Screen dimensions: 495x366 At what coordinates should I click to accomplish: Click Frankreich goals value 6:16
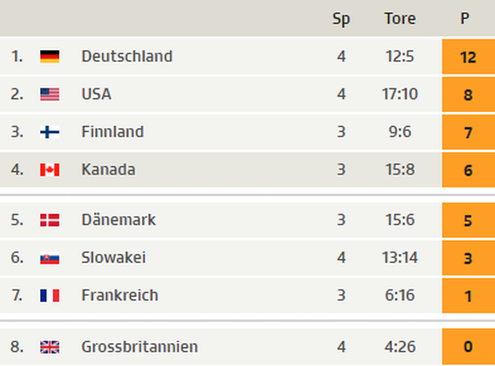[400, 296]
